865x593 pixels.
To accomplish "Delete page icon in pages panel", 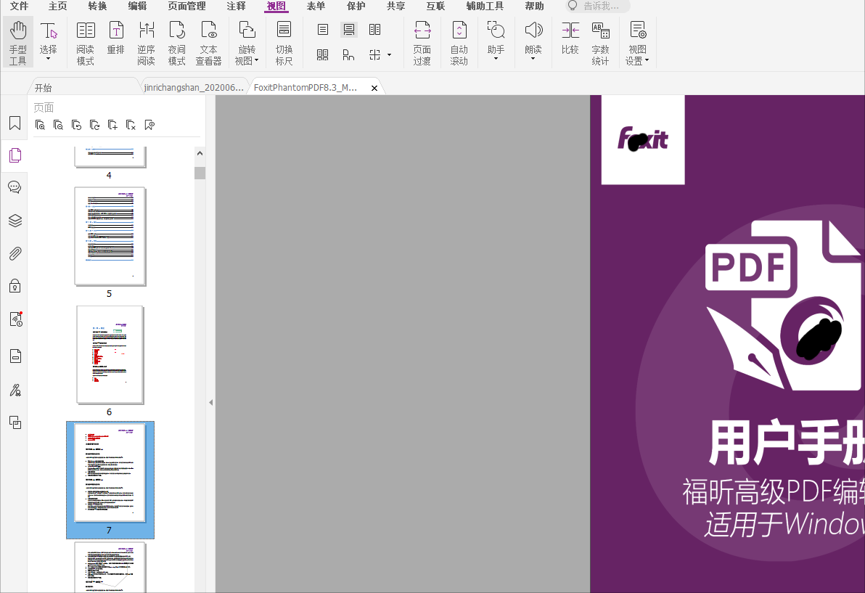I will click(131, 126).
